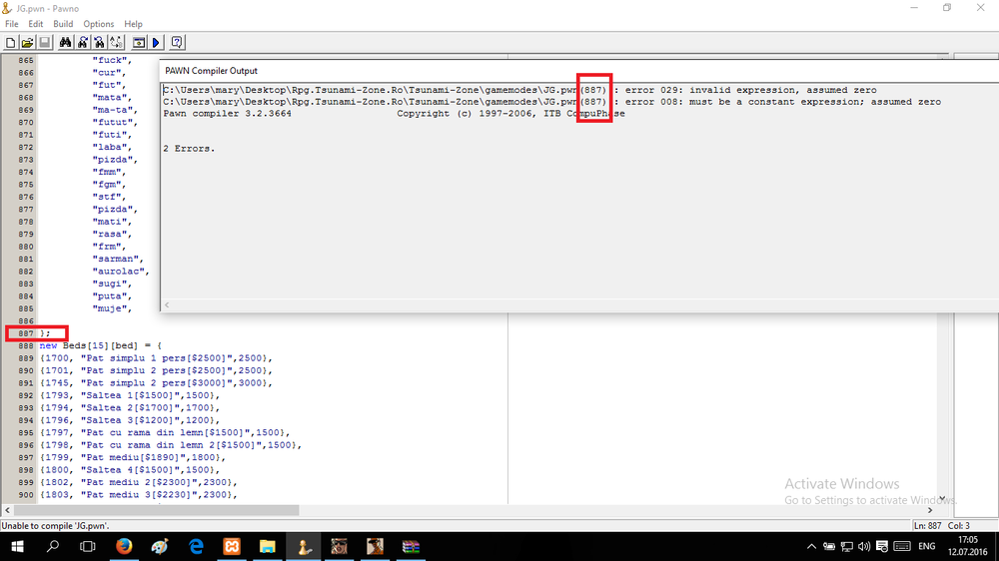The image size is (999, 561).
Task: Click the ENG language indicator
Action: point(927,546)
